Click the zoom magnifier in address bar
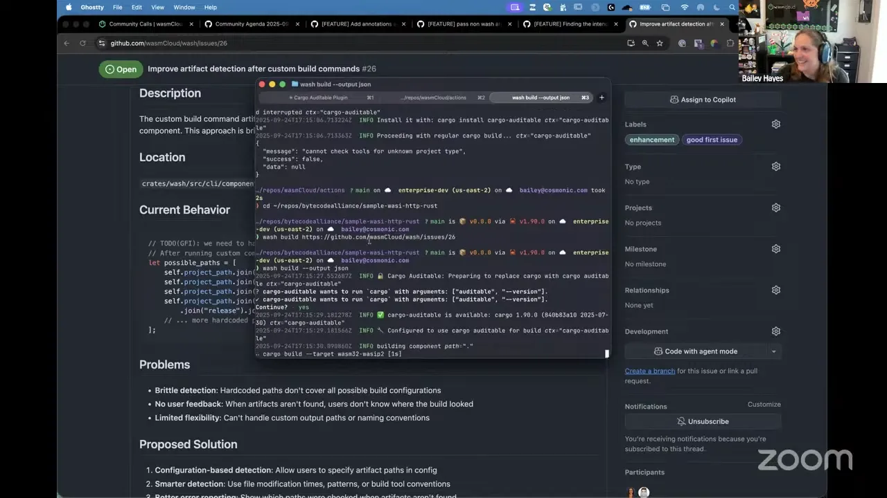This screenshot has width=887, height=498. coord(645,43)
